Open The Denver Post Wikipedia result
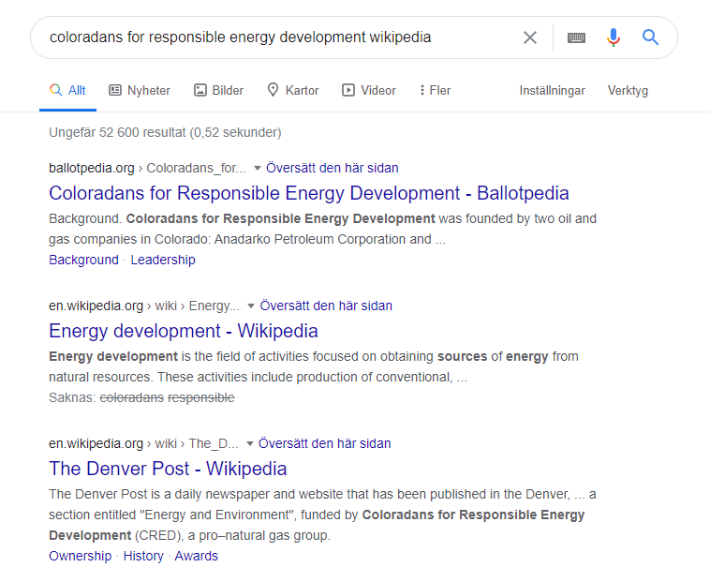 click(168, 469)
